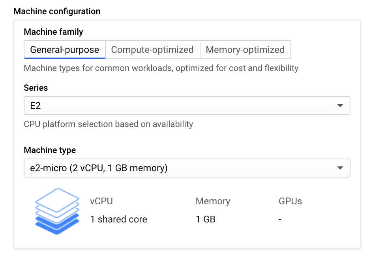Switch to the Memory-optimized tab
Image resolution: width=371 pixels, height=254 pixels.
pyautogui.click(x=245, y=50)
